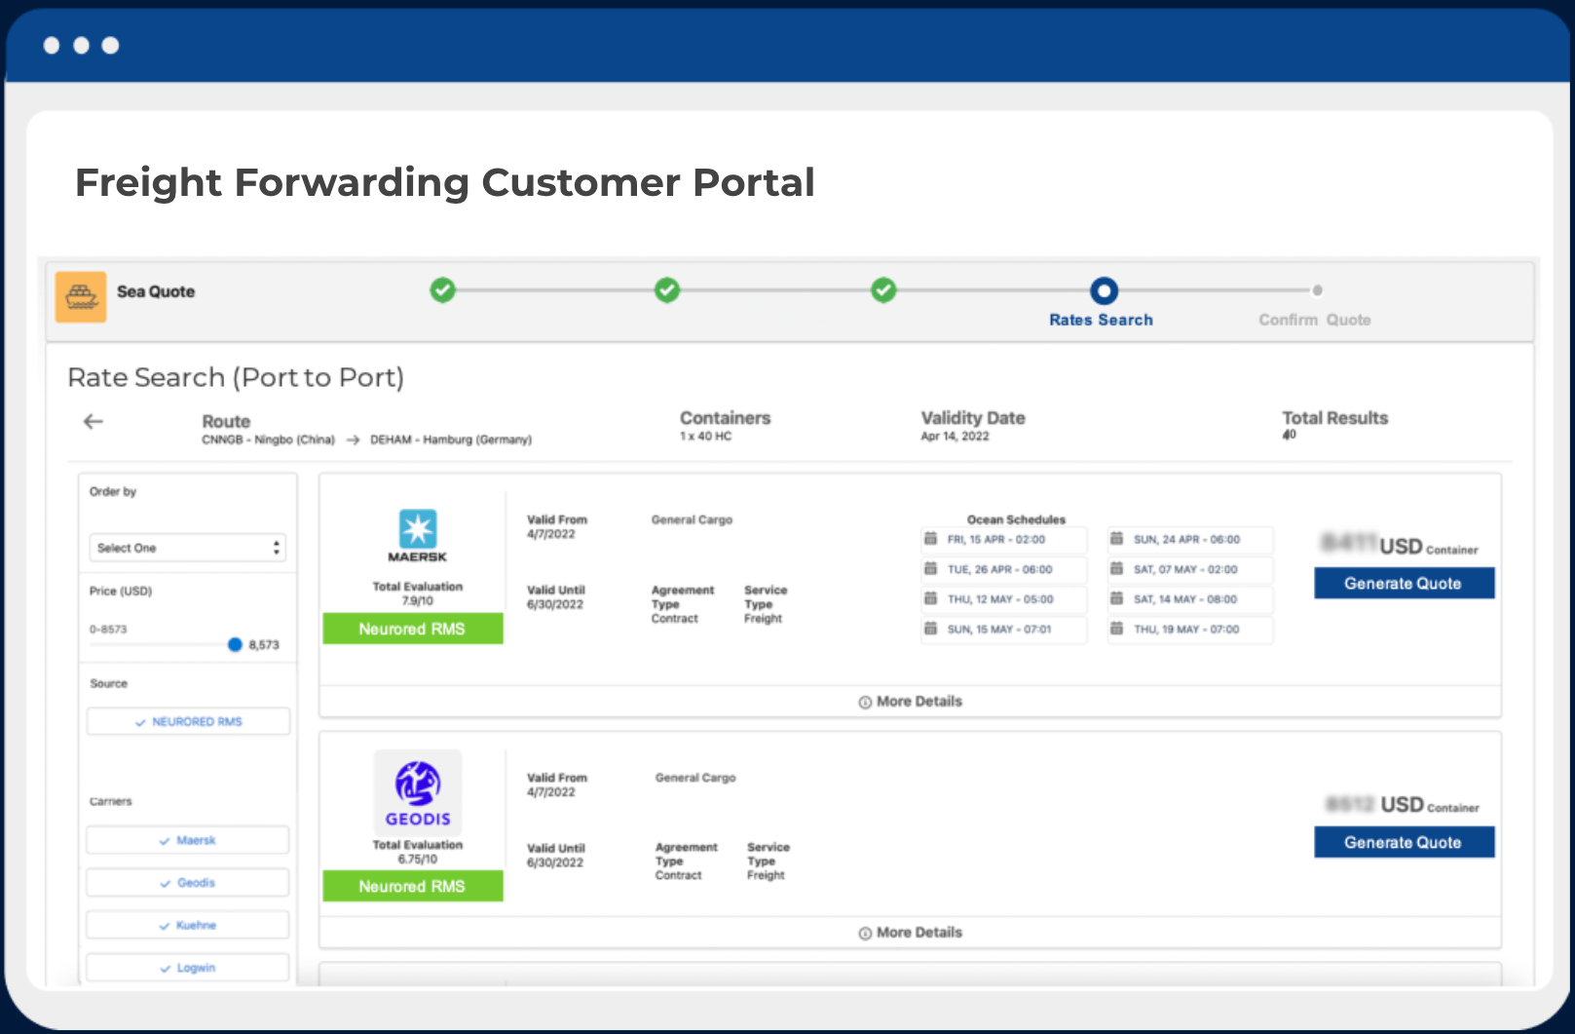Screen dimensions: 1575x1034
Task: Click the Confirm Quote step label
Action: 1315,320
